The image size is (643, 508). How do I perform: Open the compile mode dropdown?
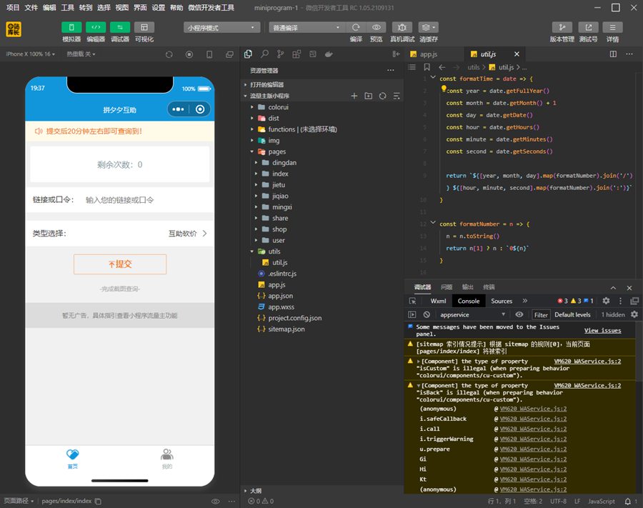(307, 27)
